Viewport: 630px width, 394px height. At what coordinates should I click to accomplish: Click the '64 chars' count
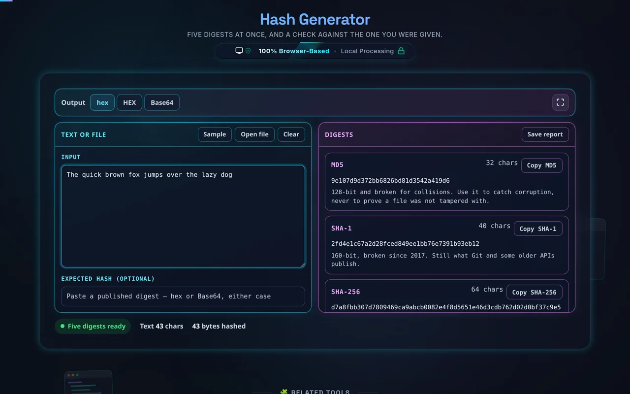click(487, 289)
